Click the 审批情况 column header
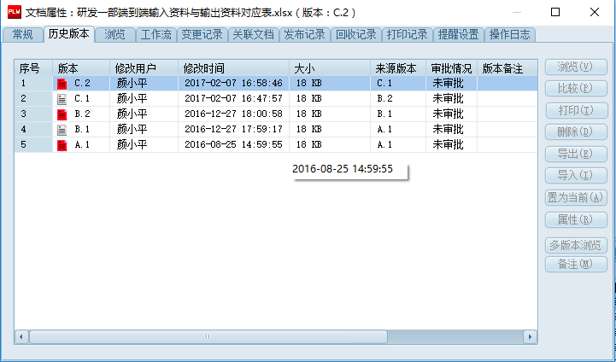The height and width of the screenshot is (362, 616). [x=451, y=68]
